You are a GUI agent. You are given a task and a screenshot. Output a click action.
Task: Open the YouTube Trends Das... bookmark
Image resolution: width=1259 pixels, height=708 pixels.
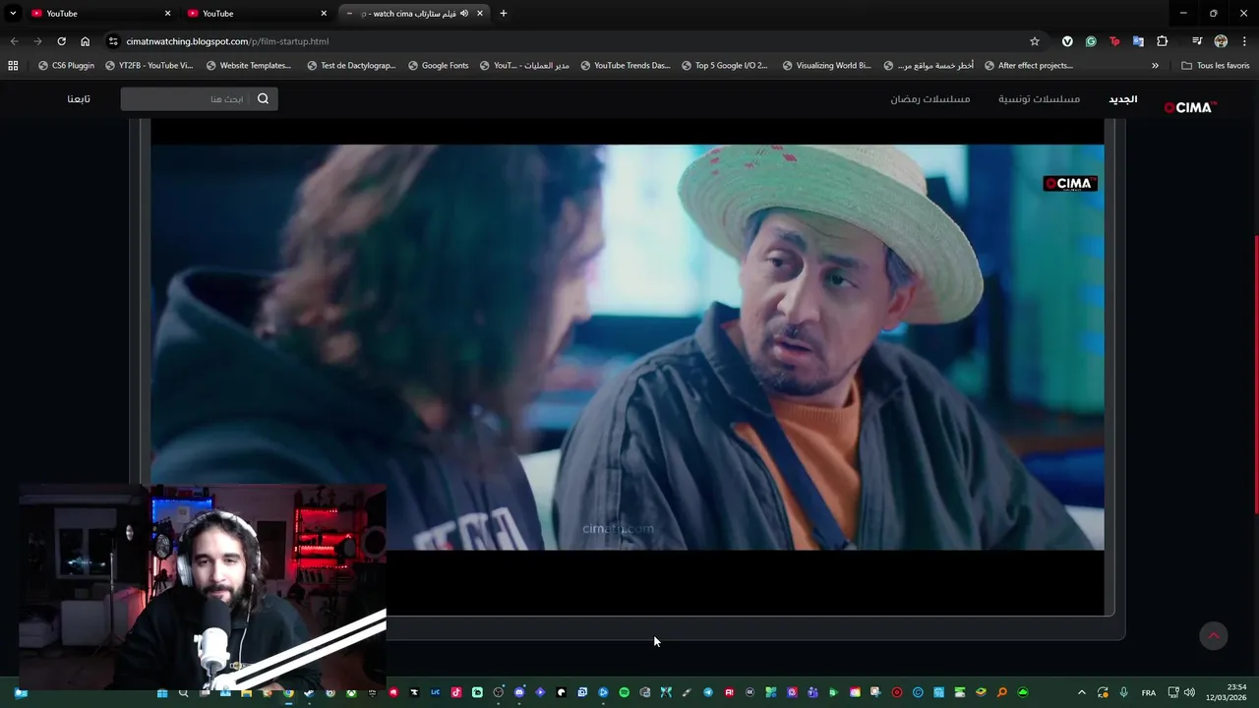[x=625, y=66]
